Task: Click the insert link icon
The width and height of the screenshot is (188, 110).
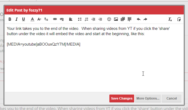Action: 55,19
